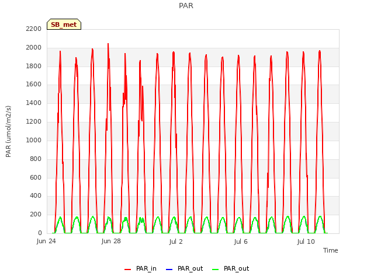
Task: Click the 400 y-axis tick label
Action: point(36,196)
